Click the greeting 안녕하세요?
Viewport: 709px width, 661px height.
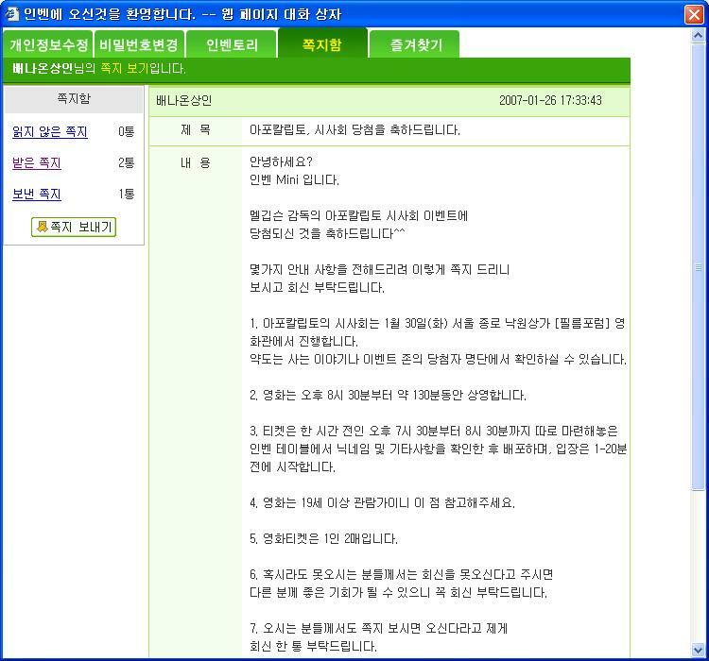[x=282, y=161]
